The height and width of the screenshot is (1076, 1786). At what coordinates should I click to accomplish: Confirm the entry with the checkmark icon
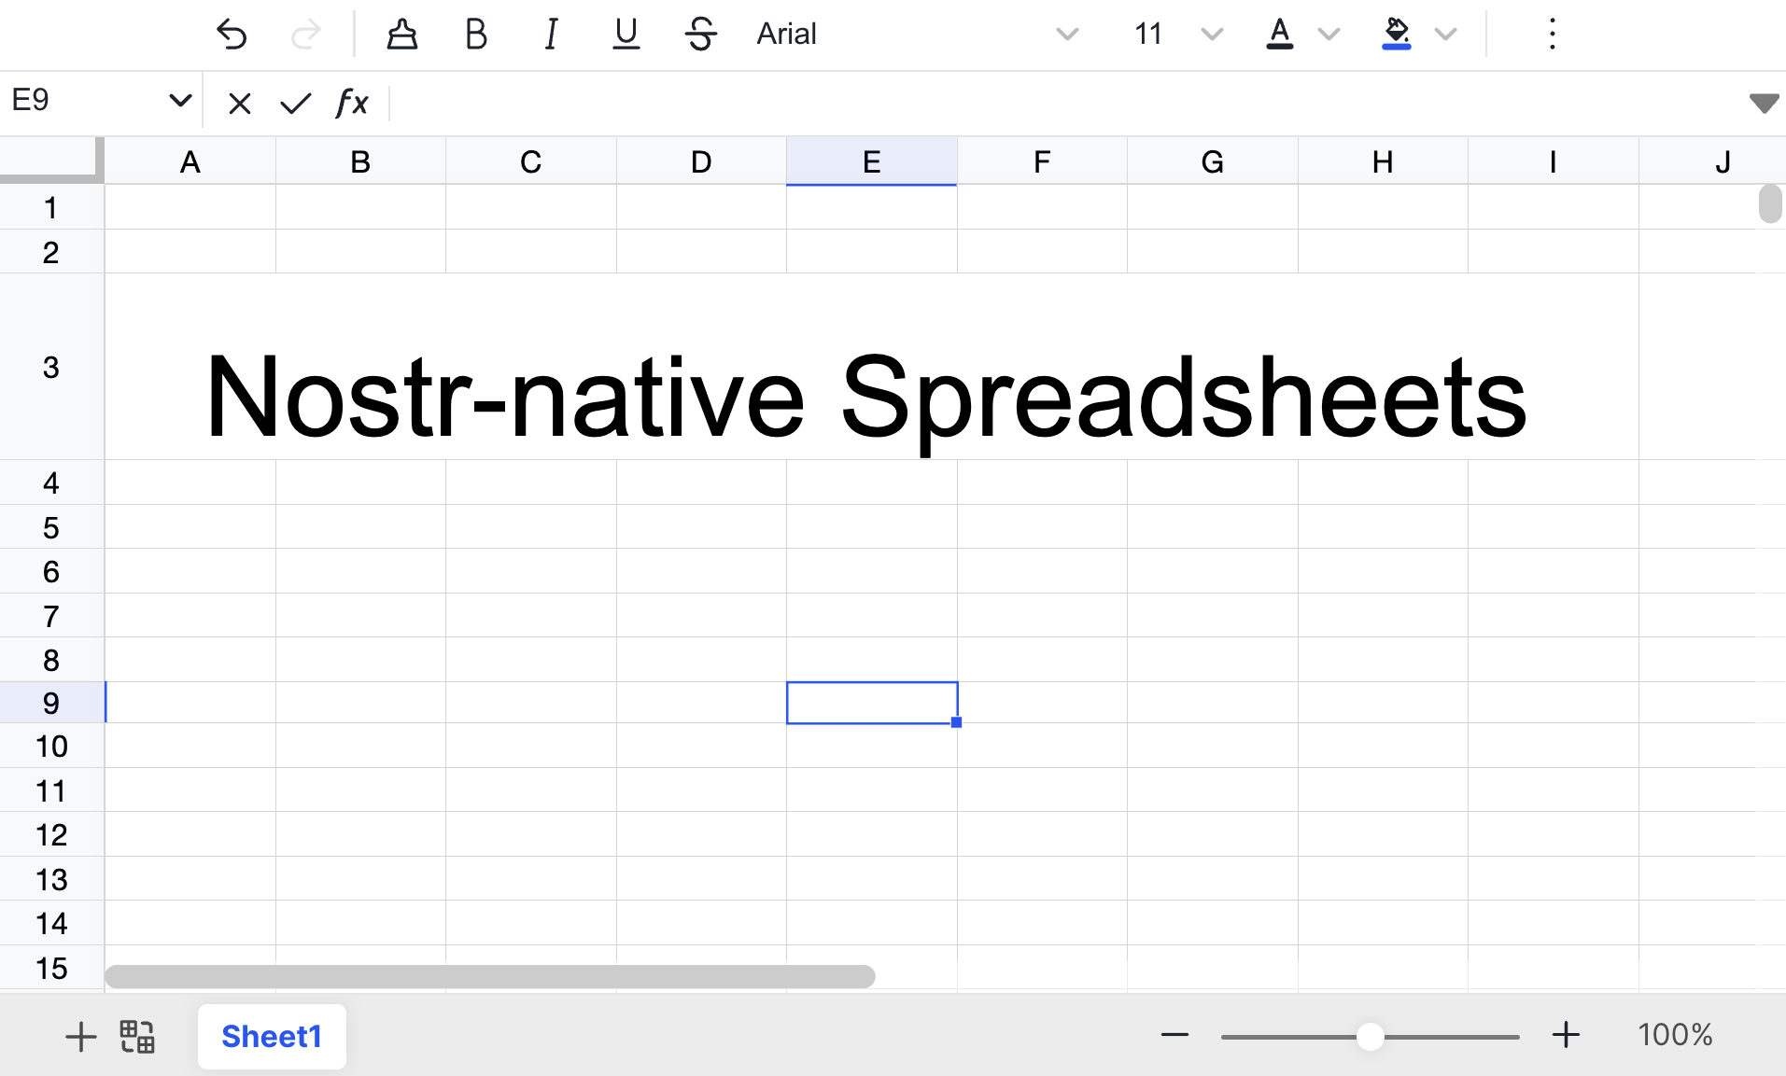point(295,104)
